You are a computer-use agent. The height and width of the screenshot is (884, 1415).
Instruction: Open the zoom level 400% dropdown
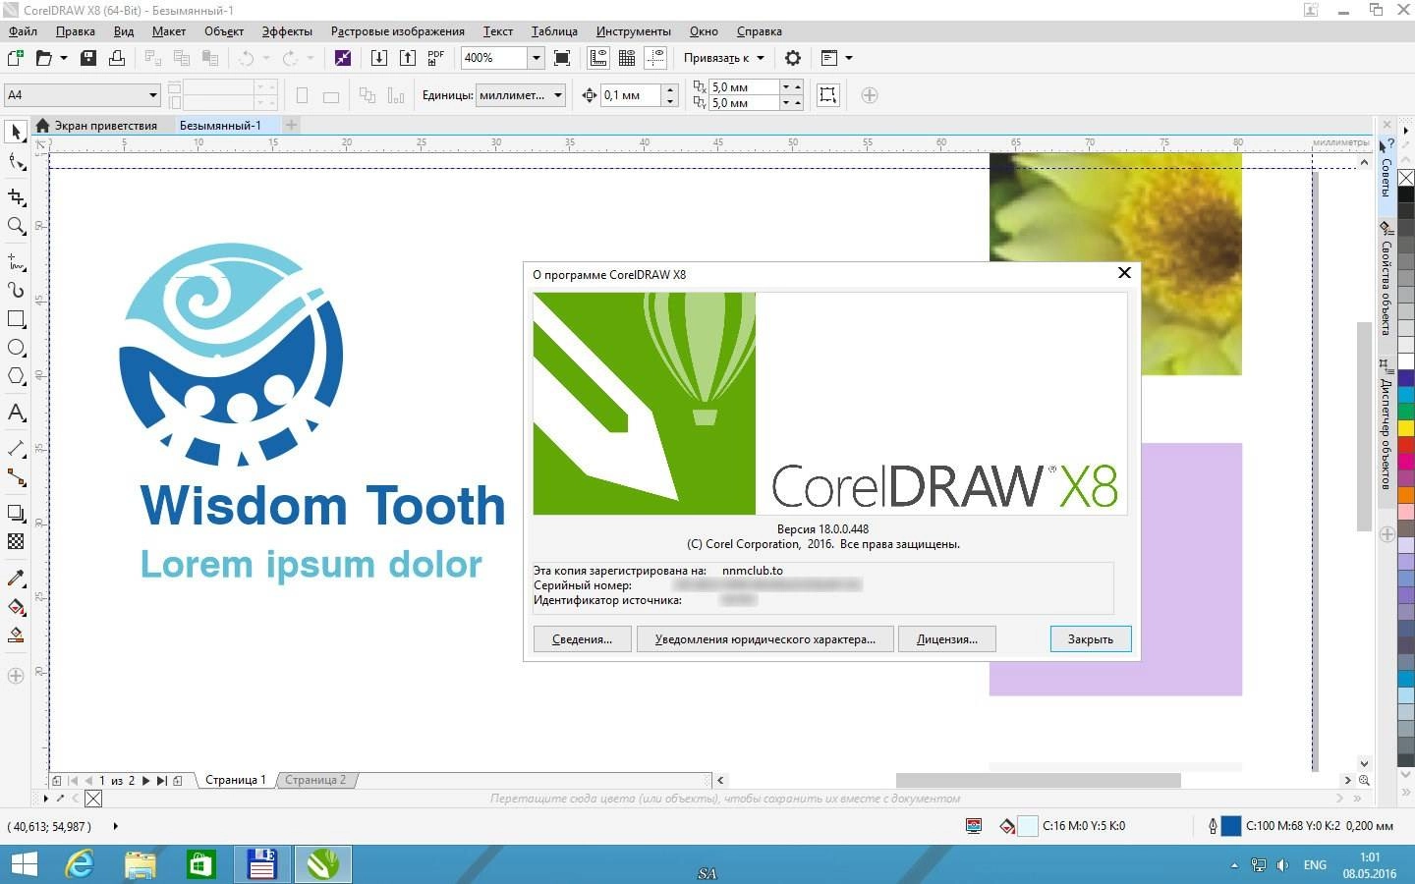tap(536, 58)
